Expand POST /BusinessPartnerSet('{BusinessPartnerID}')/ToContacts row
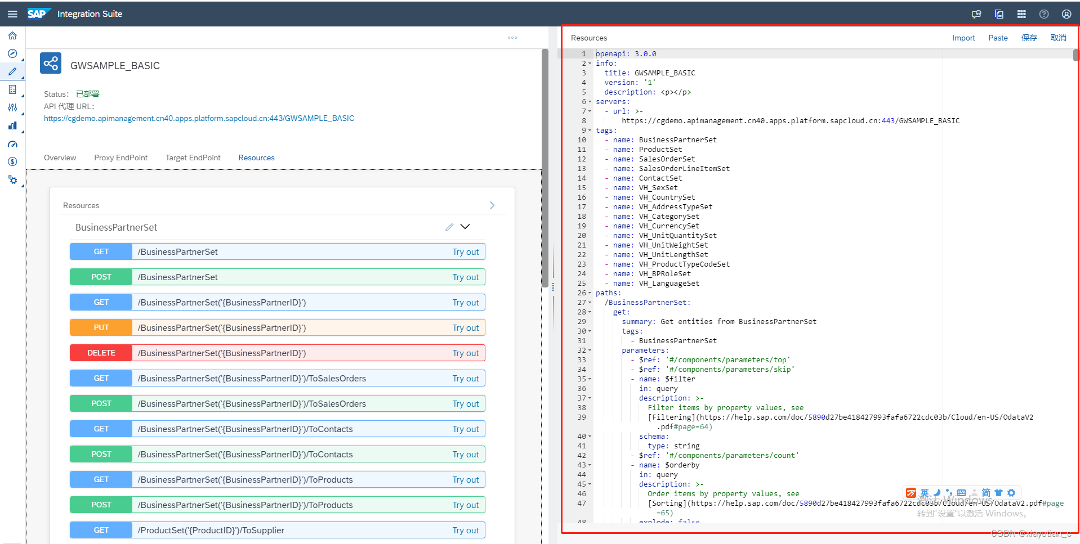This screenshot has width=1080, height=544. tap(278, 455)
